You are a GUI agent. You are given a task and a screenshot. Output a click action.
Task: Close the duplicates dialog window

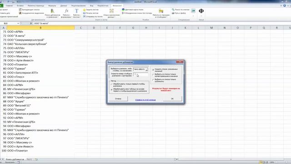180,62
